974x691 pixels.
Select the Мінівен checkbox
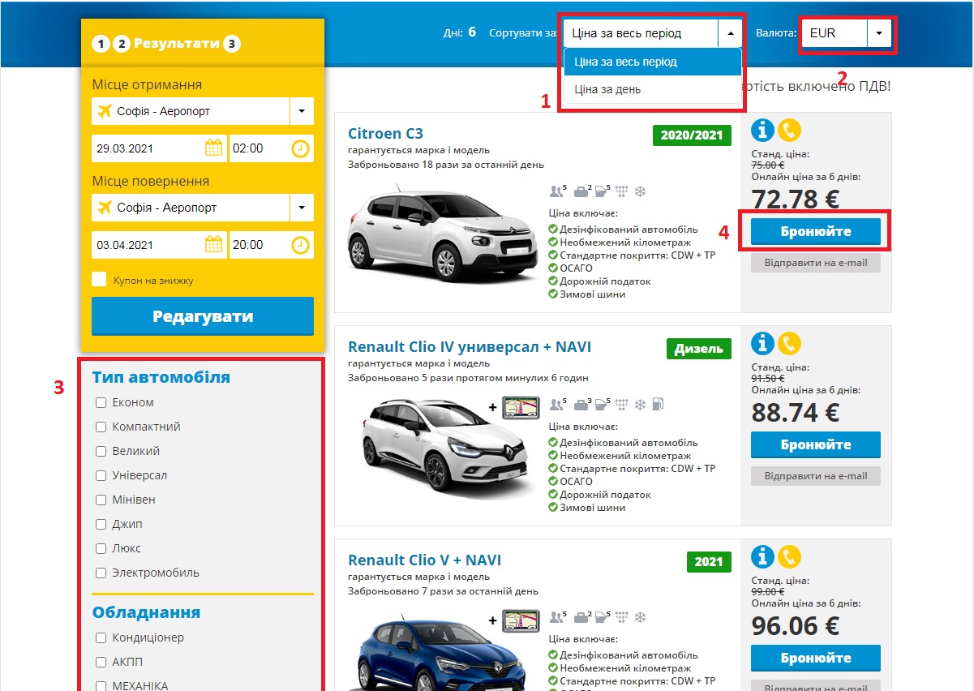(101, 500)
